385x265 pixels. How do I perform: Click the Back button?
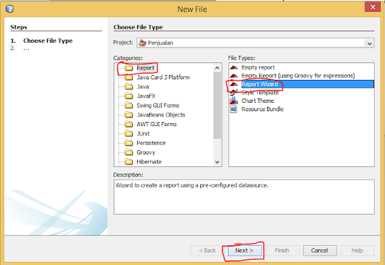tap(207, 251)
